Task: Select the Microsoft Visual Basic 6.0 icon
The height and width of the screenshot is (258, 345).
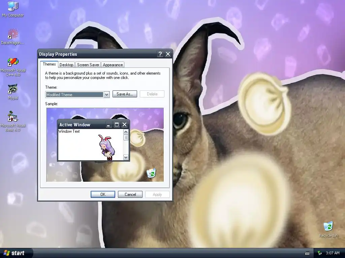Action: pyautogui.click(x=13, y=121)
